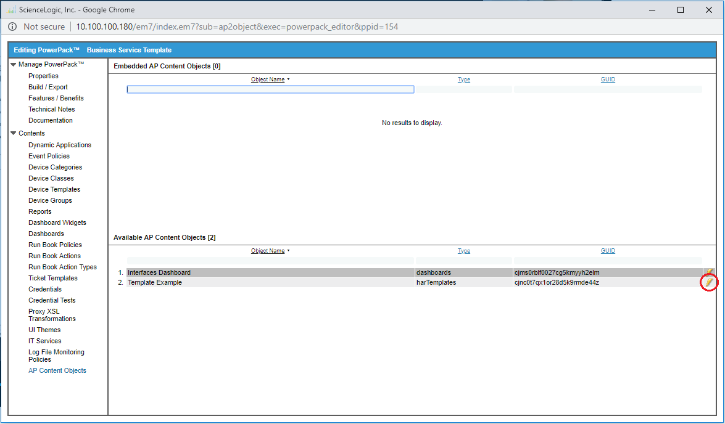Click the available objects GUID filter field
Screen dimensions: 725x424
click(x=608, y=261)
